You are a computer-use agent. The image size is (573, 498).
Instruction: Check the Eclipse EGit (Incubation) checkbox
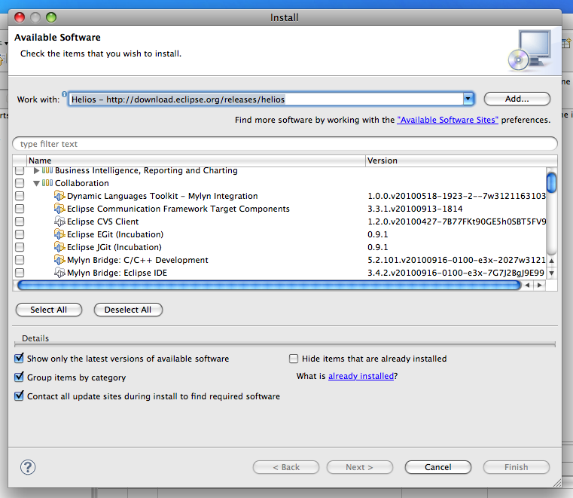[20, 234]
